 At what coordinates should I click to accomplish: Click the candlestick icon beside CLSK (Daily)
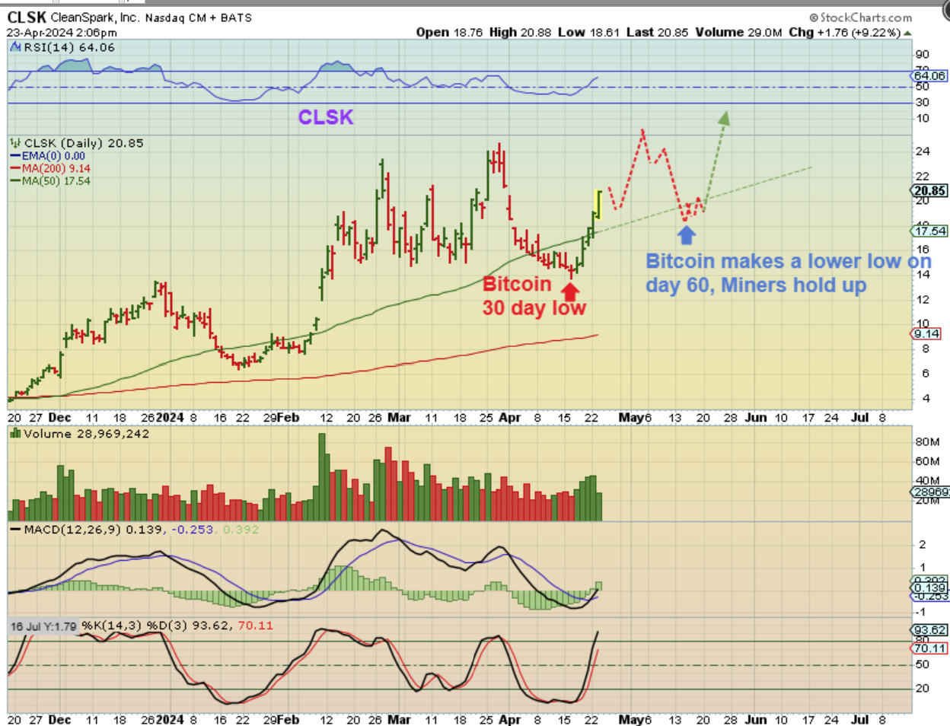[15, 143]
